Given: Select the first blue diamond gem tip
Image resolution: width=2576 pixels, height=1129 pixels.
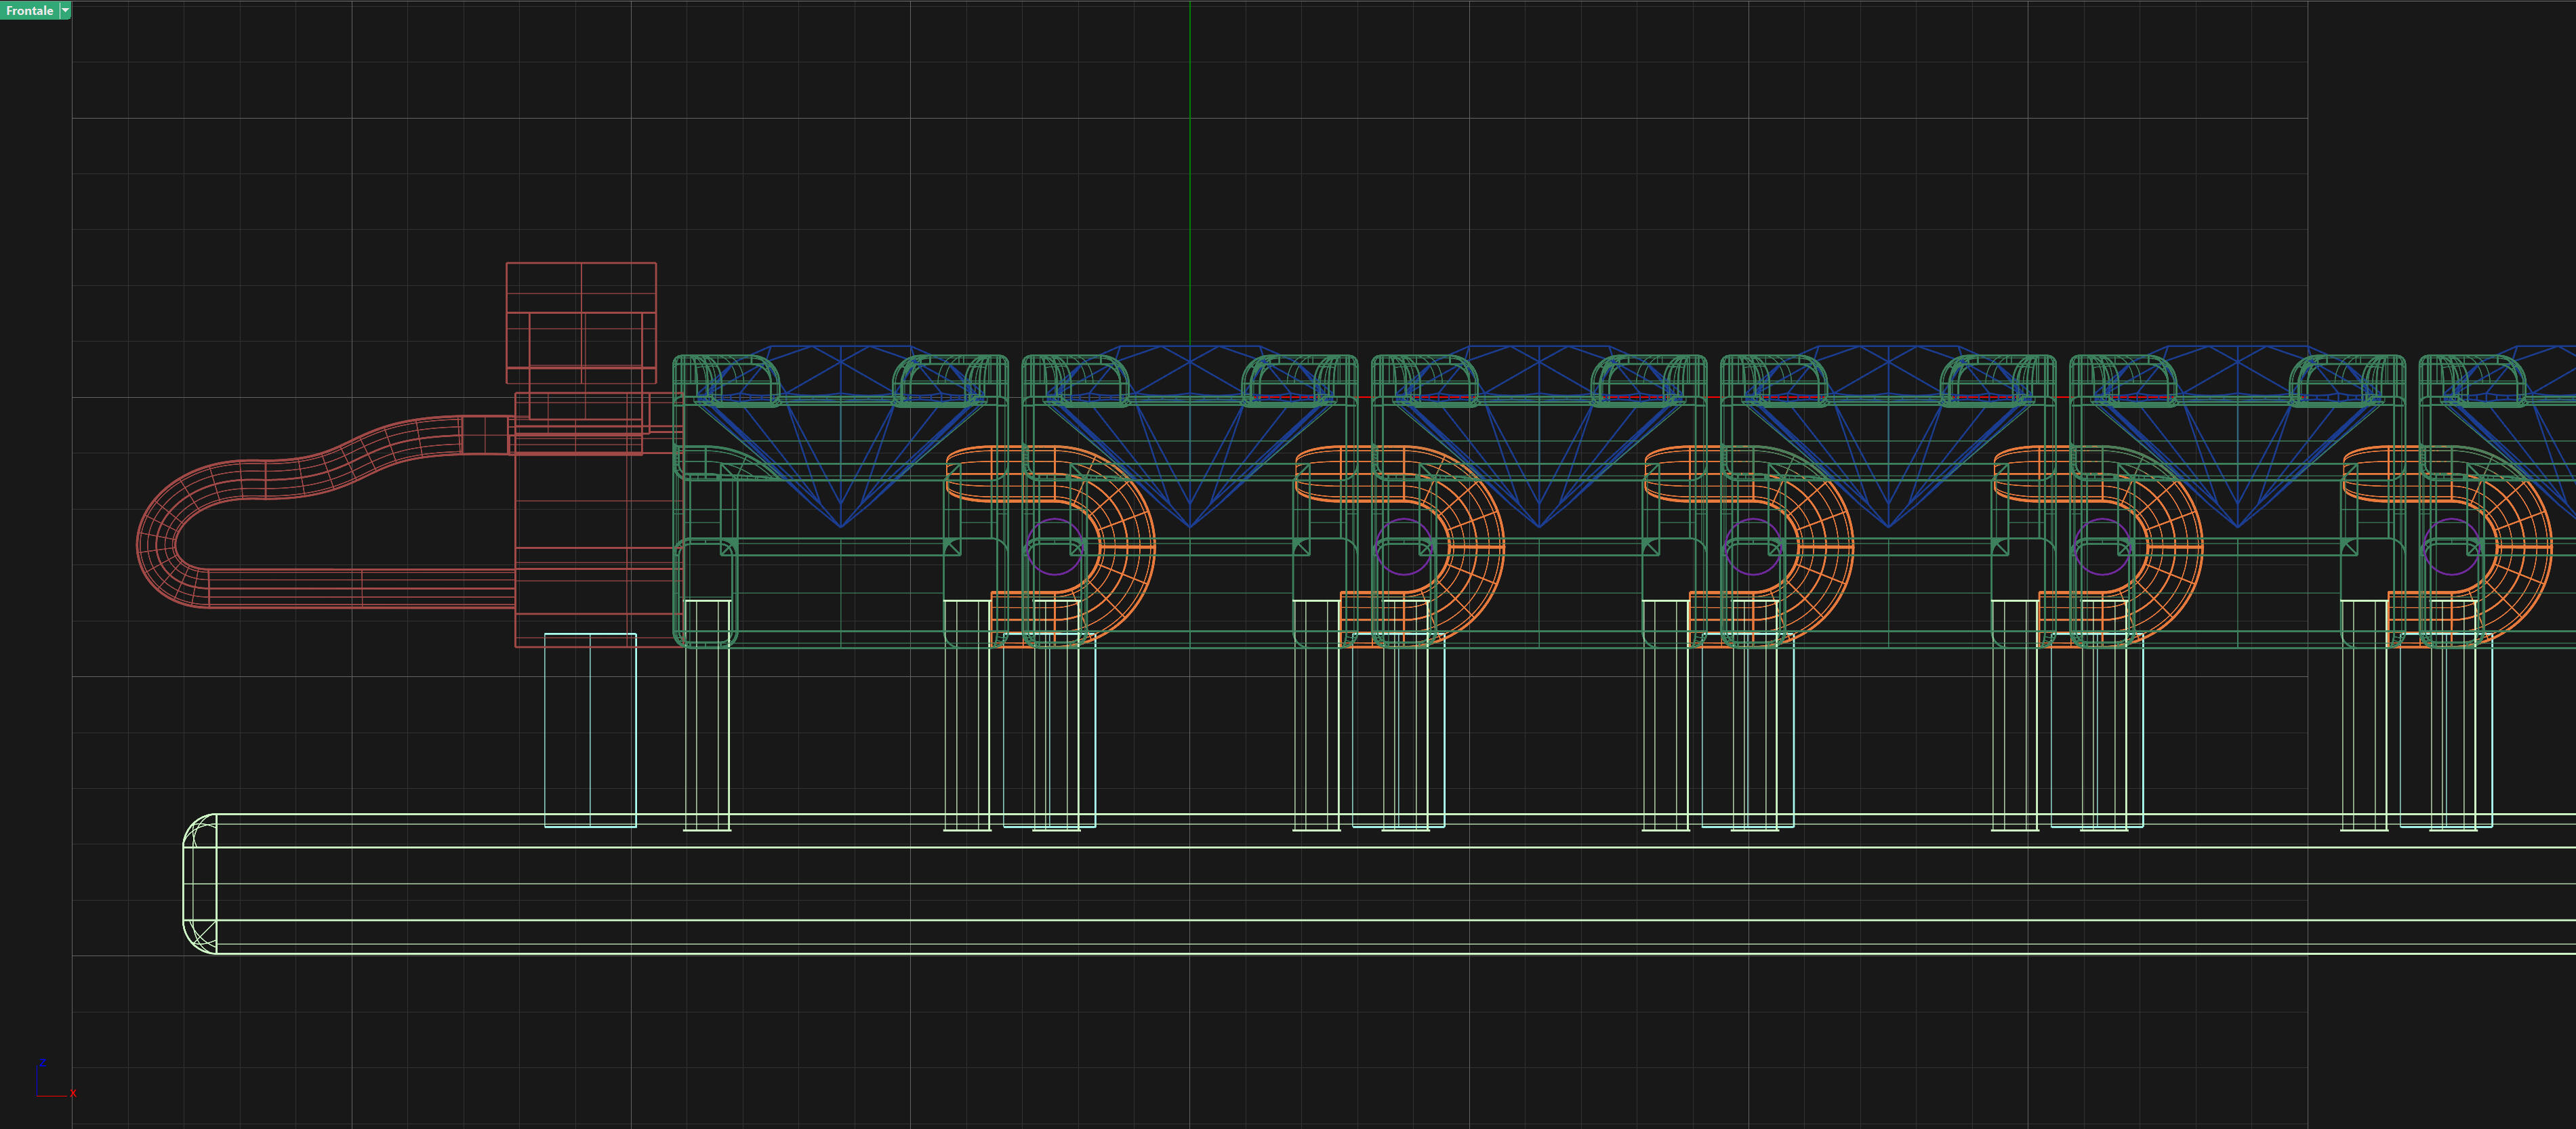Looking at the screenshot, I should [840, 523].
